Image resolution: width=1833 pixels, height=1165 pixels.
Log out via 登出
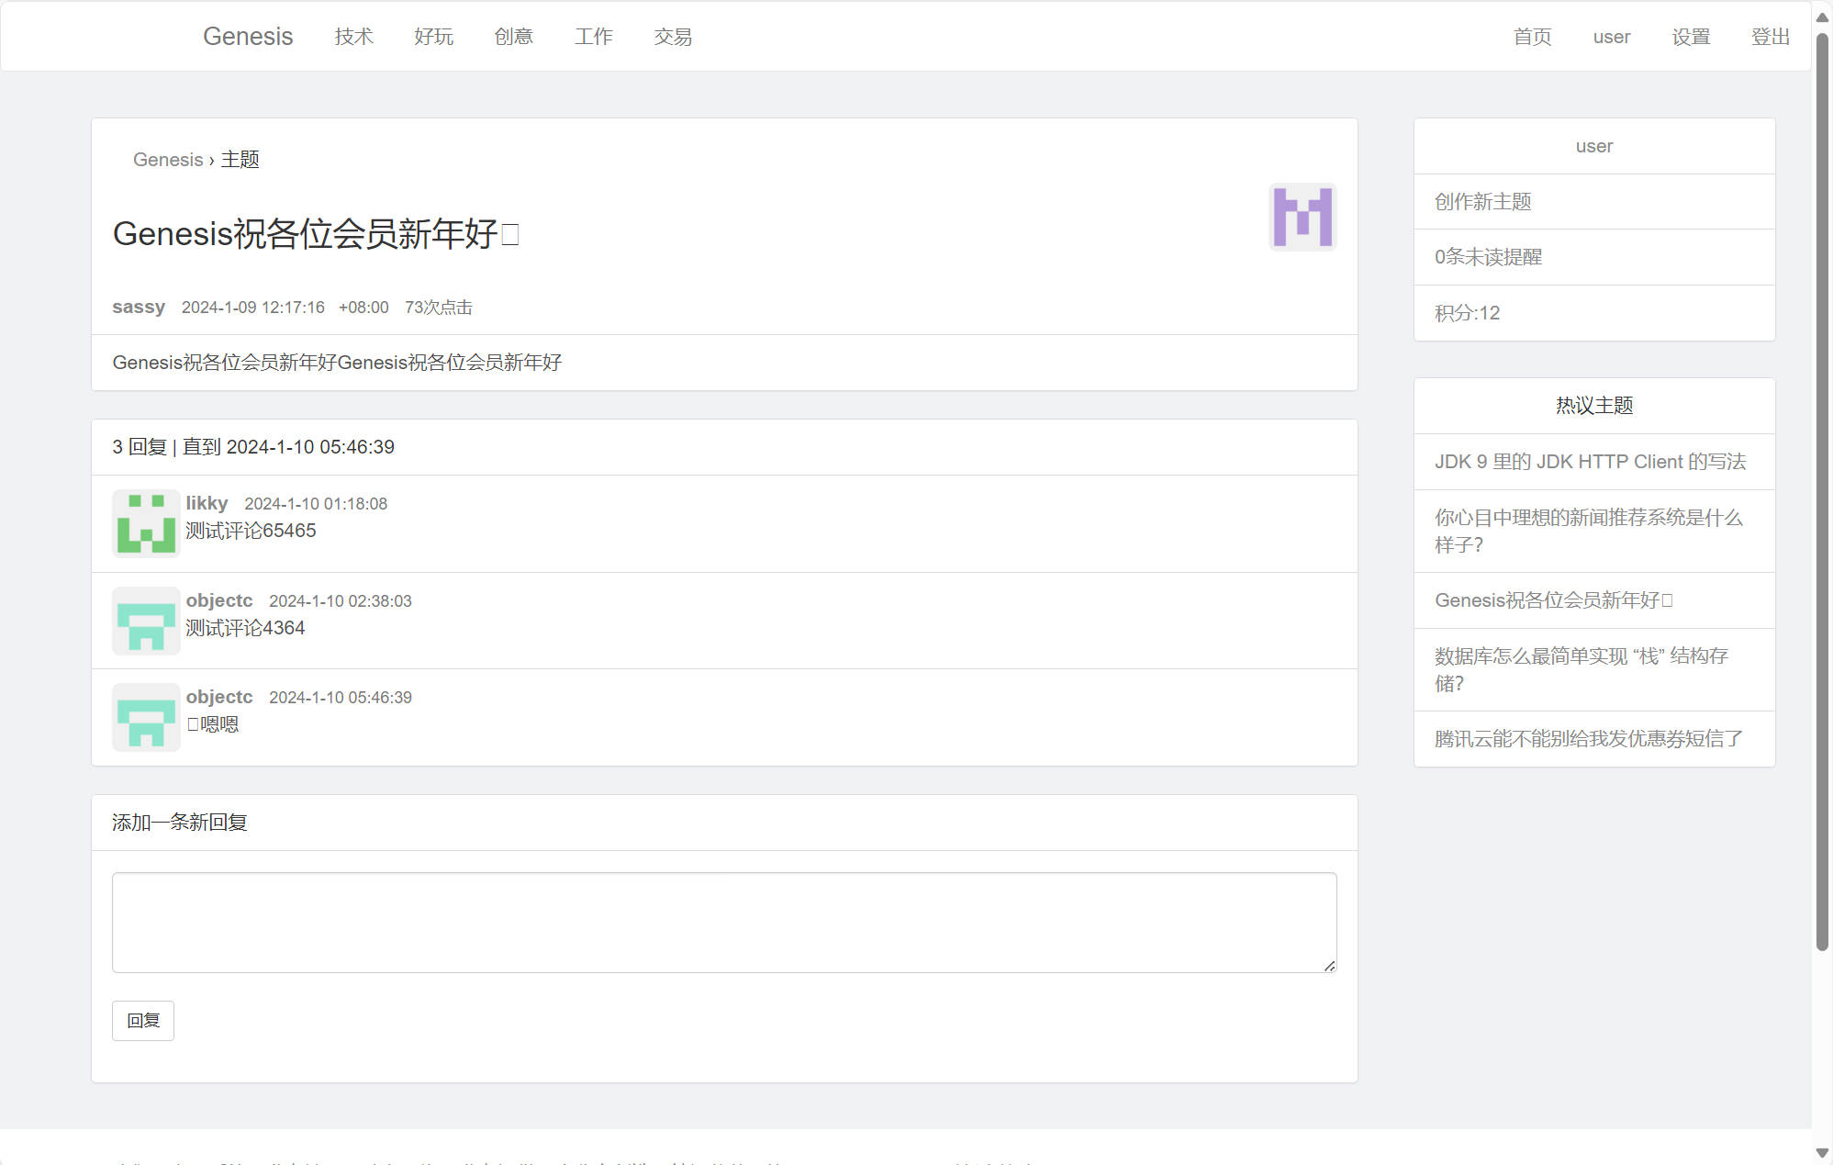coord(1770,37)
